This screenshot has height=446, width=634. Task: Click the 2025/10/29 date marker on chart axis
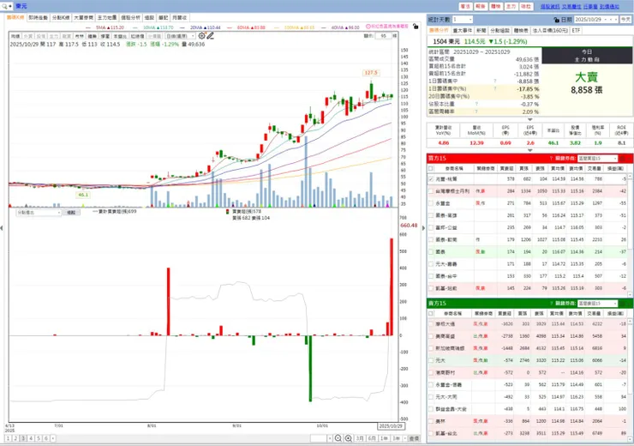(391, 426)
